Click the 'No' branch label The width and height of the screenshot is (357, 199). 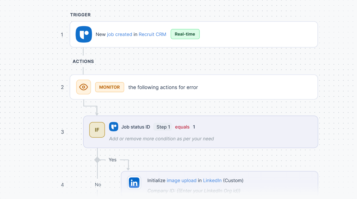click(x=98, y=185)
